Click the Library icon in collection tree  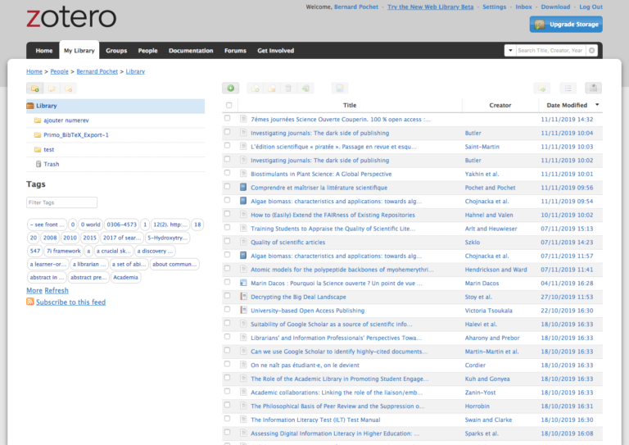(30, 106)
